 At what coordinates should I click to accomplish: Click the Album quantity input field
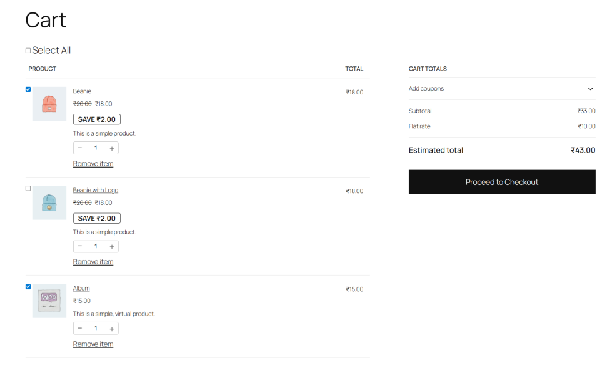click(x=96, y=329)
